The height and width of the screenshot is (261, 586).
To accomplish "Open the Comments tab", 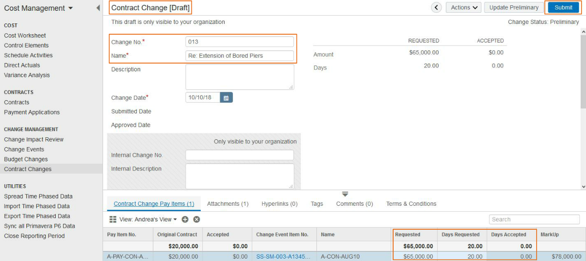I will [x=355, y=204].
